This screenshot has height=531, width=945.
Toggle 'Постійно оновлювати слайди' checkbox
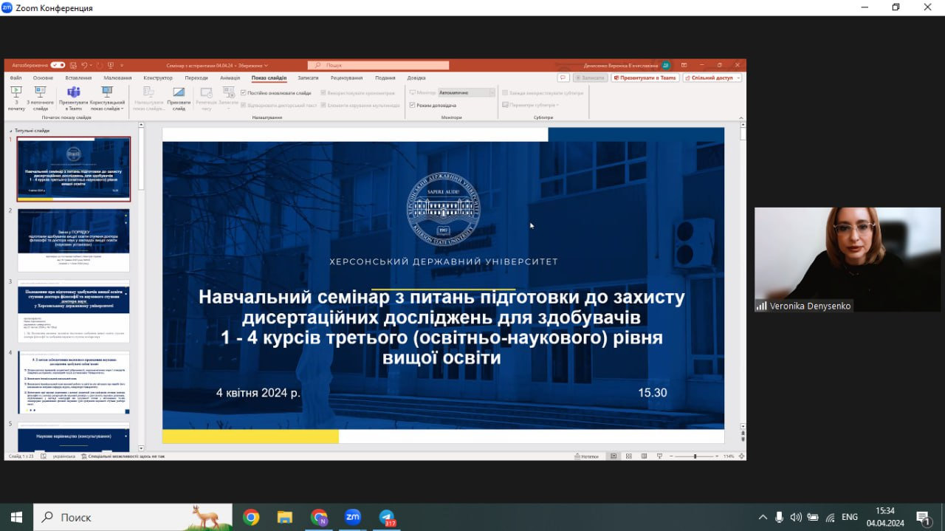pos(244,93)
